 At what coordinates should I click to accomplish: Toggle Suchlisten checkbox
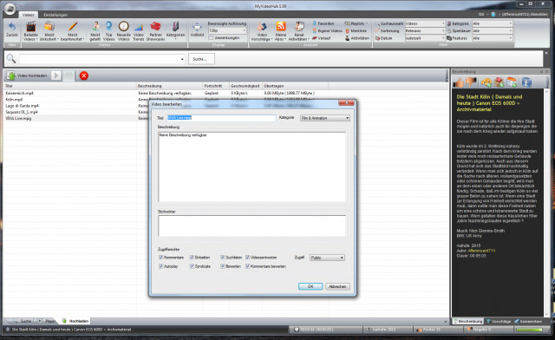(223, 258)
